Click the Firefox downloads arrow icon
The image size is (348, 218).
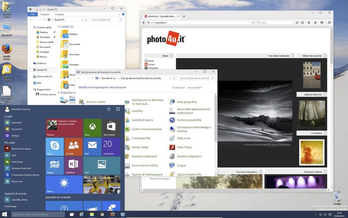click(309, 23)
